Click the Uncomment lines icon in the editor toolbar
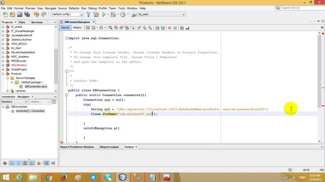Image resolution: width=325 pixels, height=182 pixels. pyautogui.click(x=187, y=28)
